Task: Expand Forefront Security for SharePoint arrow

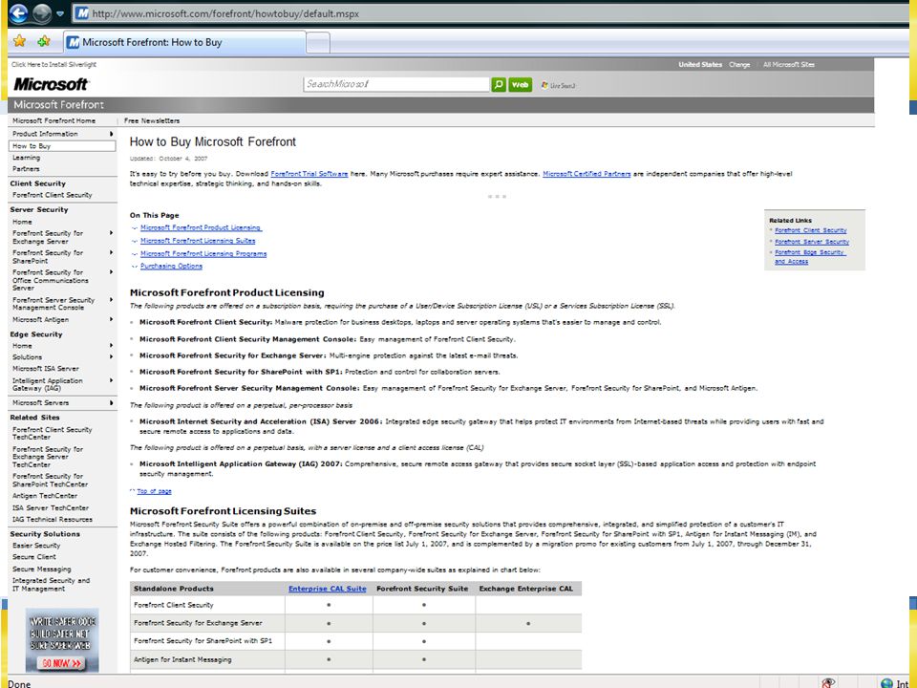Action: (x=111, y=252)
